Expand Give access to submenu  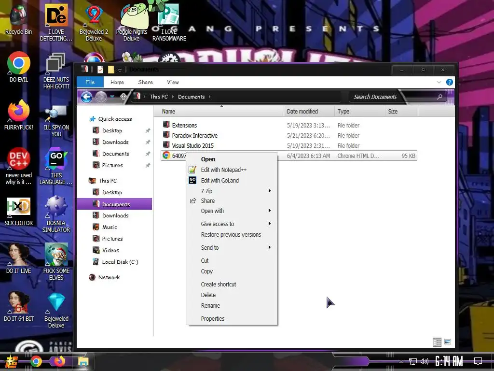click(x=232, y=224)
